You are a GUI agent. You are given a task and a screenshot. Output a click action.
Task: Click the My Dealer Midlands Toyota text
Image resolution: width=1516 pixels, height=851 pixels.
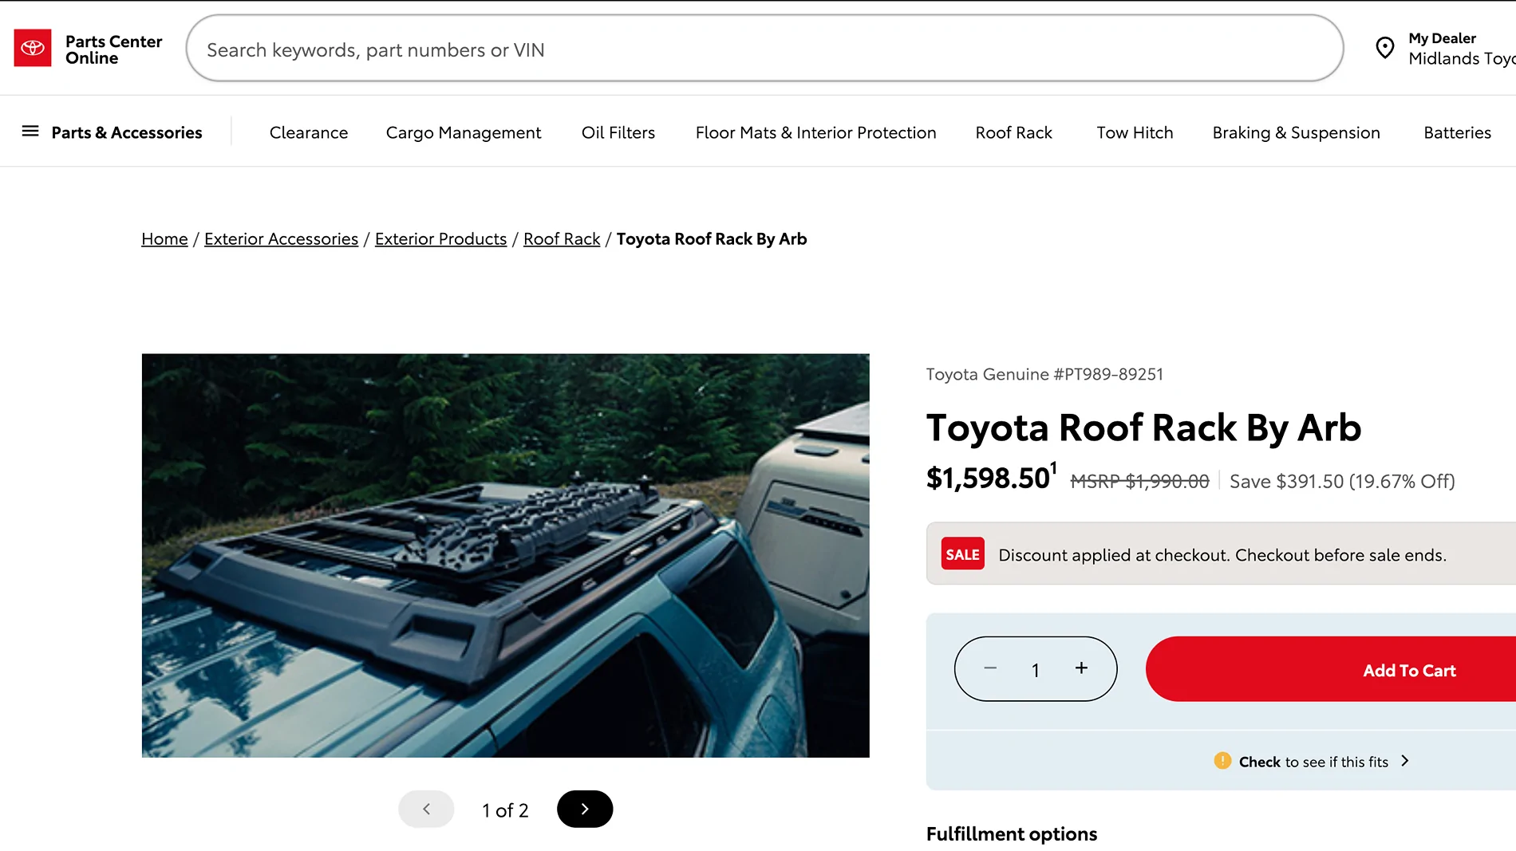point(1462,49)
